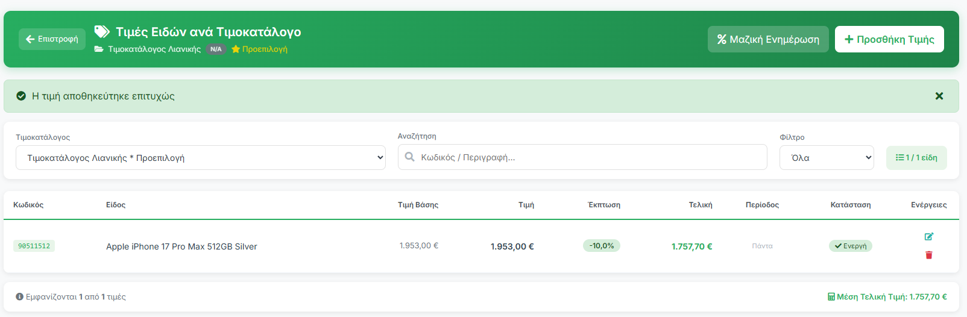Open Μαζική Ενημέρωση bulk update

click(x=767, y=39)
